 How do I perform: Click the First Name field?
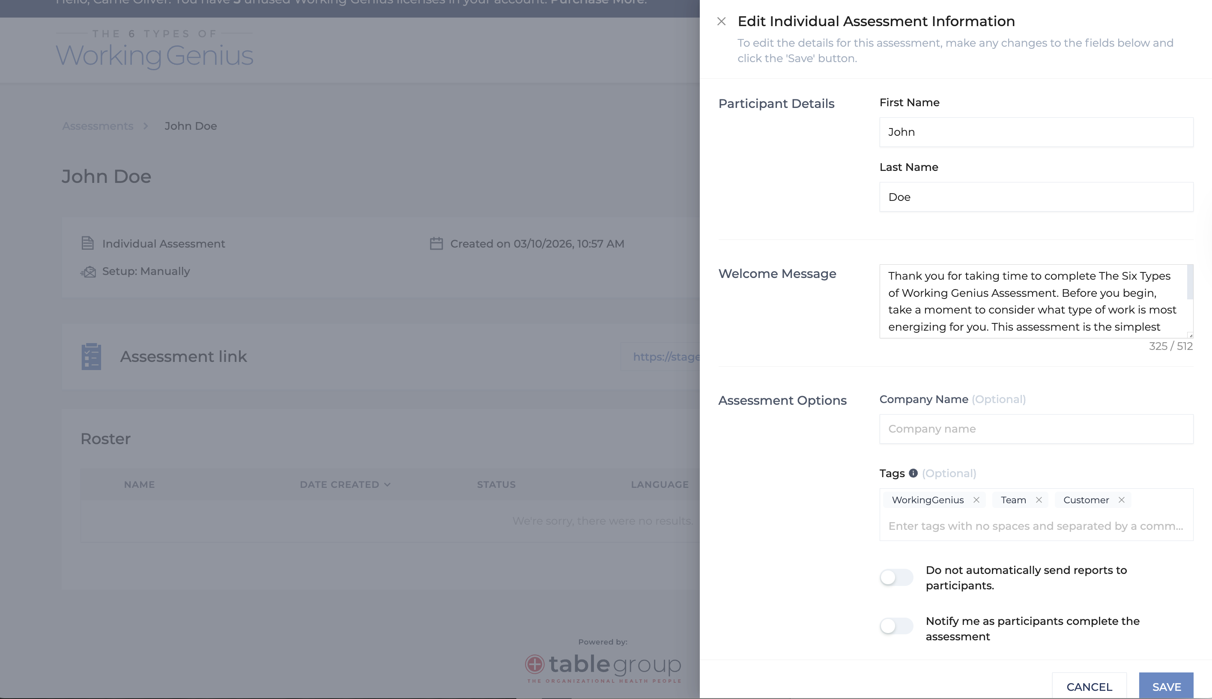(1036, 132)
